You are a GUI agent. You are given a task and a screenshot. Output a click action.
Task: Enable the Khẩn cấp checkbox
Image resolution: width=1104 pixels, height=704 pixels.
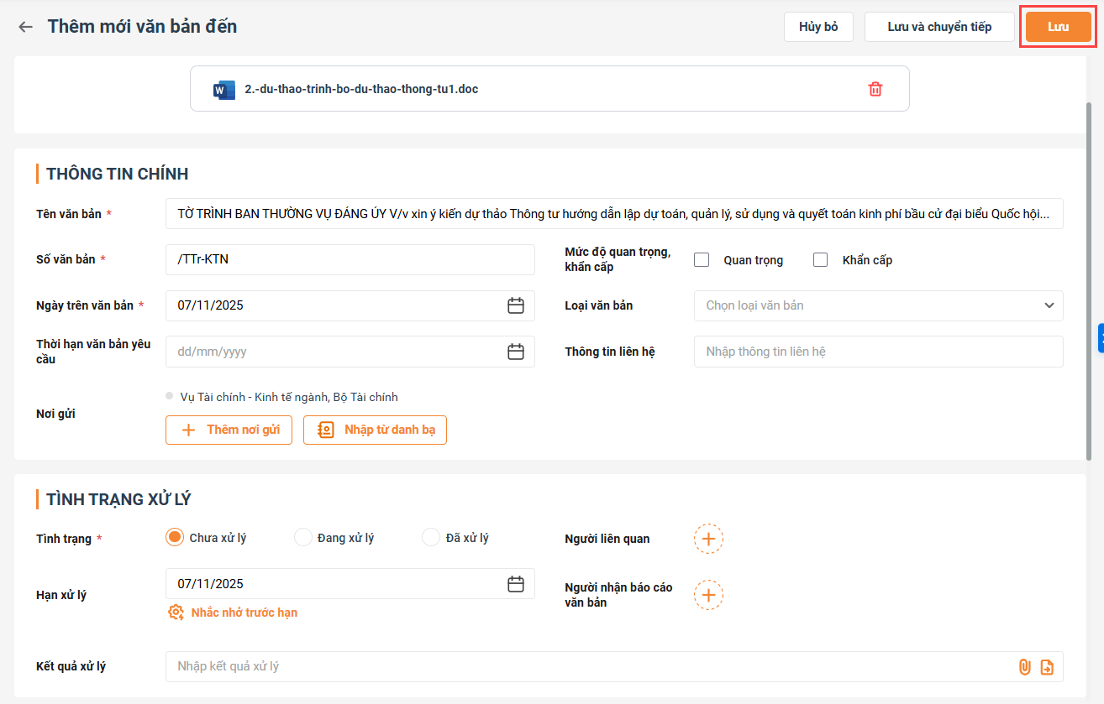pyautogui.click(x=821, y=260)
